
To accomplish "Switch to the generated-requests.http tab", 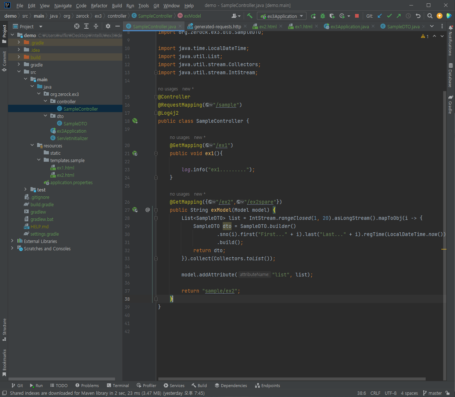I will click(217, 26).
